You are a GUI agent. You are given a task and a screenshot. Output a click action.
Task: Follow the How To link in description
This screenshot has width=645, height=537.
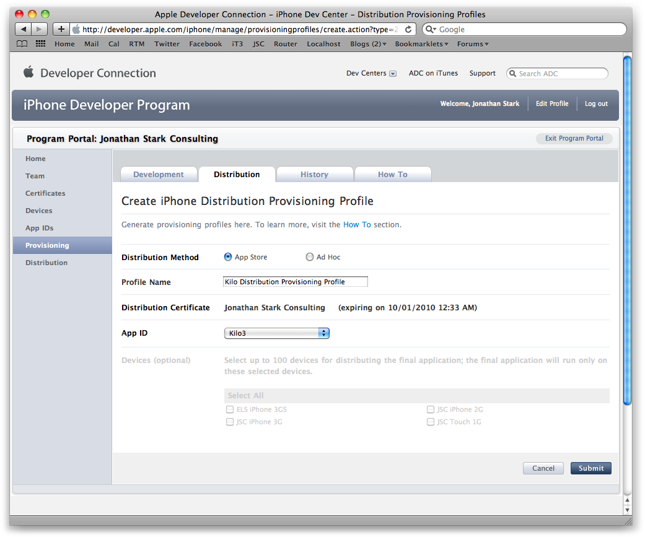pos(357,225)
